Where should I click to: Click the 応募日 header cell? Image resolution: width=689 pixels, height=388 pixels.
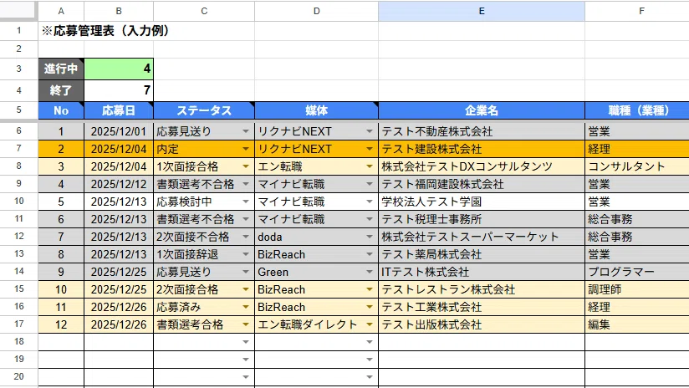[x=119, y=110]
